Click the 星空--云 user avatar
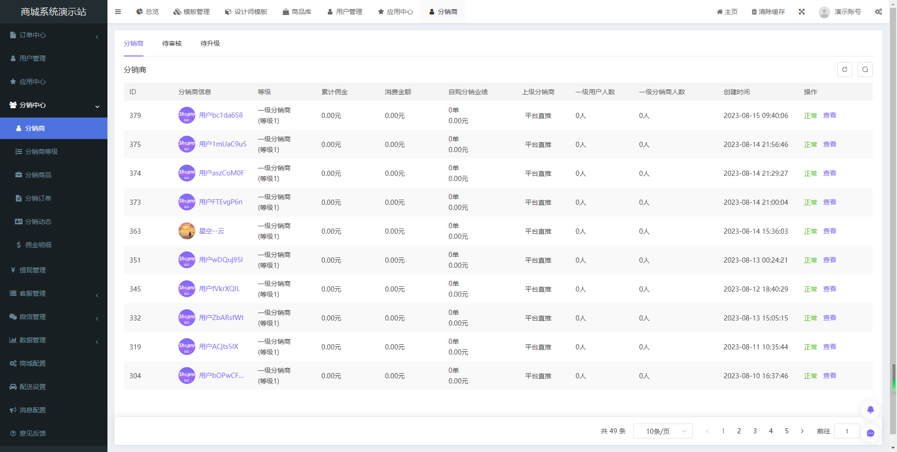Image resolution: width=897 pixels, height=452 pixels. [x=186, y=231]
